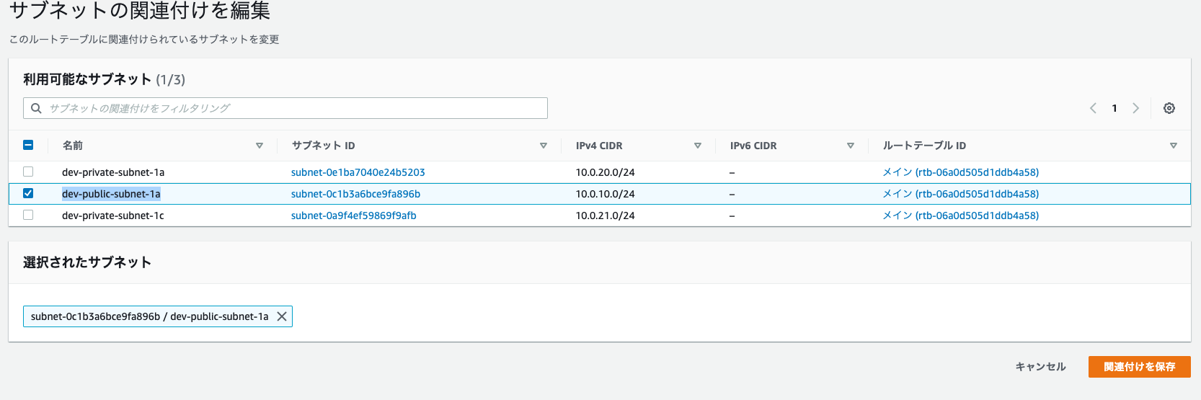Screen dimensions: 1201x400
Task: Click the 関連付けを保存 button
Action: click(x=1140, y=367)
